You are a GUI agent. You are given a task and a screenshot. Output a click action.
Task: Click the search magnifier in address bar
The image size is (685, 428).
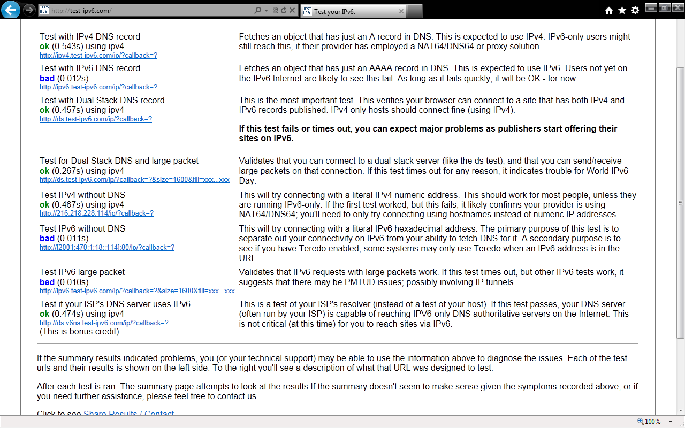pyautogui.click(x=258, y=10)
